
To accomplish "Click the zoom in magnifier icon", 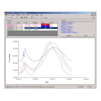I will pyautogui.click(x=34, y=17).
